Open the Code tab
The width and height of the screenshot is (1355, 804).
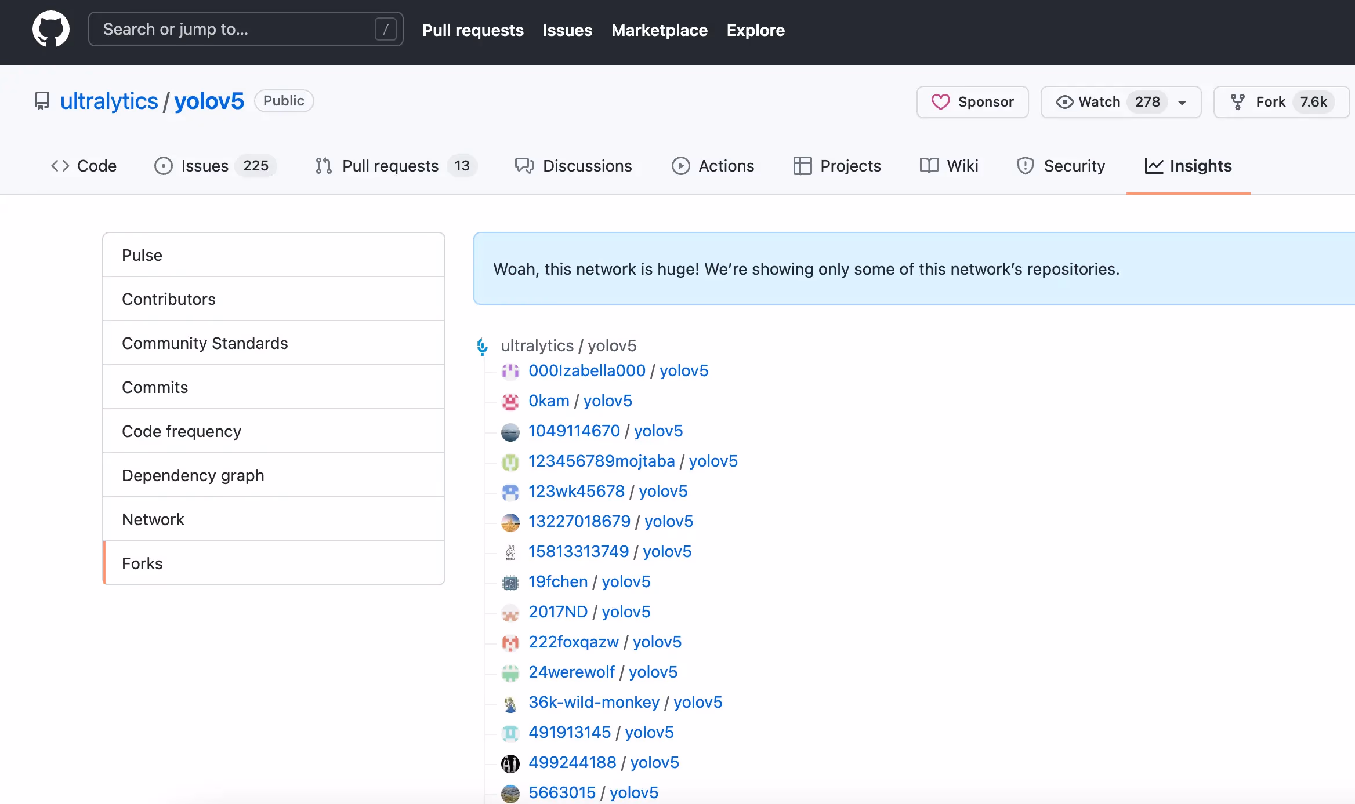pos(84,166)
